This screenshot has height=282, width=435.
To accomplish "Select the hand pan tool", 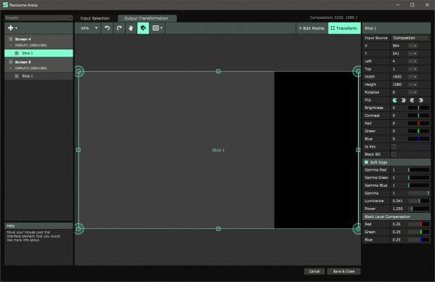I will click(x=131, y=28).
